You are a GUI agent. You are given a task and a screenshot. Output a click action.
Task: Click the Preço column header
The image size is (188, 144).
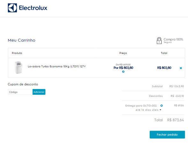point(123,53)
